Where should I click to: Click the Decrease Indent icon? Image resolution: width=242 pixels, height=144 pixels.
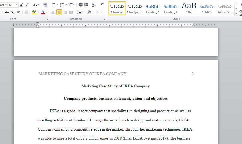click(x=80, y=5)
